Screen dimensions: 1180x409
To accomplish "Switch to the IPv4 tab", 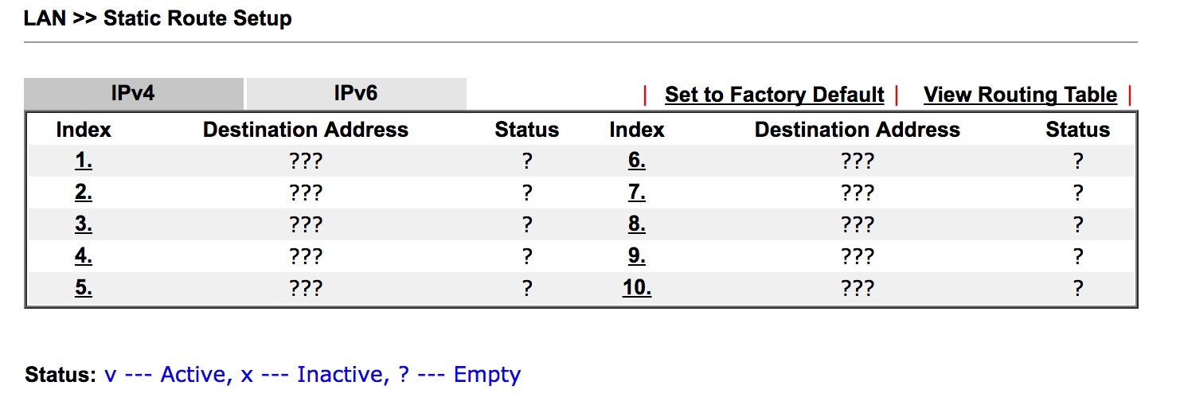I will click(133, 94).
